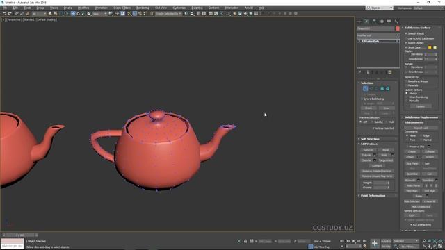Open the Workspaces dropdown at top right
445x250 pixels.
pyautogui.click(x=428, y=8)
